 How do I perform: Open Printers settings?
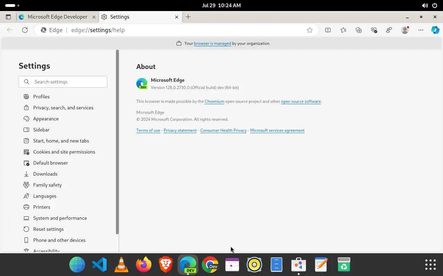tap(42, 207)
